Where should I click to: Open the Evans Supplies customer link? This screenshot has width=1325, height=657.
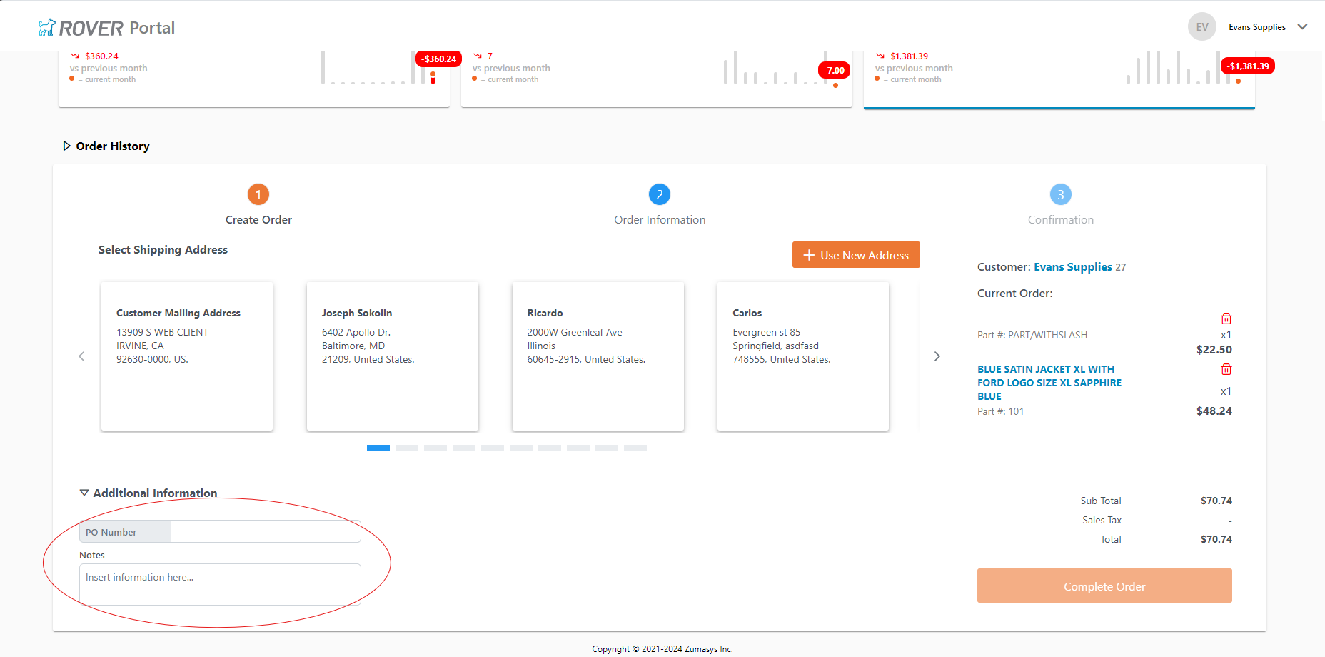pos(1072,266)
